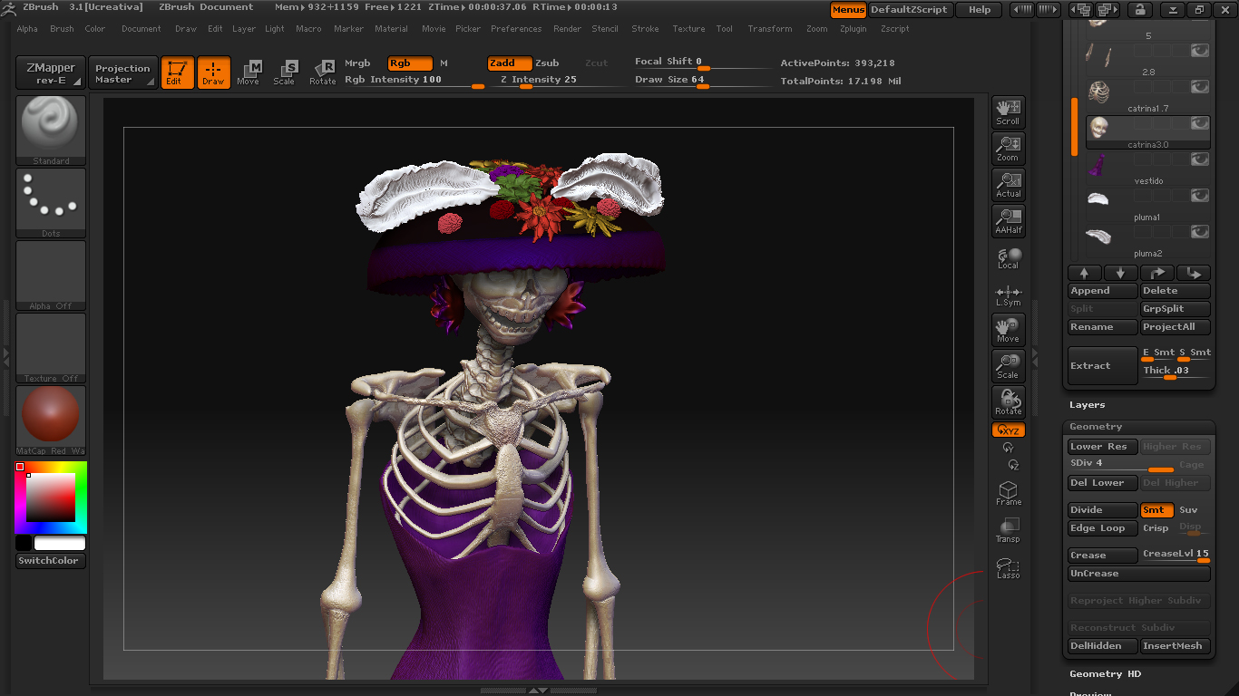
Task: Open the Zplugin menu
Action: tap(853, 28)
